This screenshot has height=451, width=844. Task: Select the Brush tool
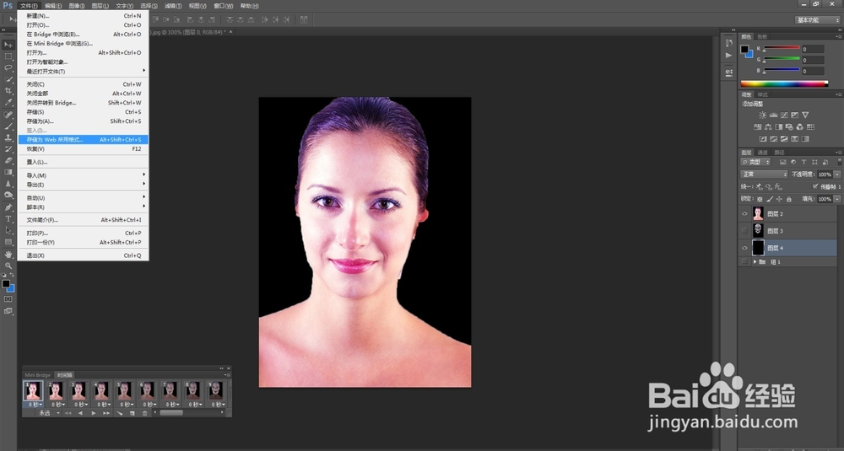click(x=8, y=126)
